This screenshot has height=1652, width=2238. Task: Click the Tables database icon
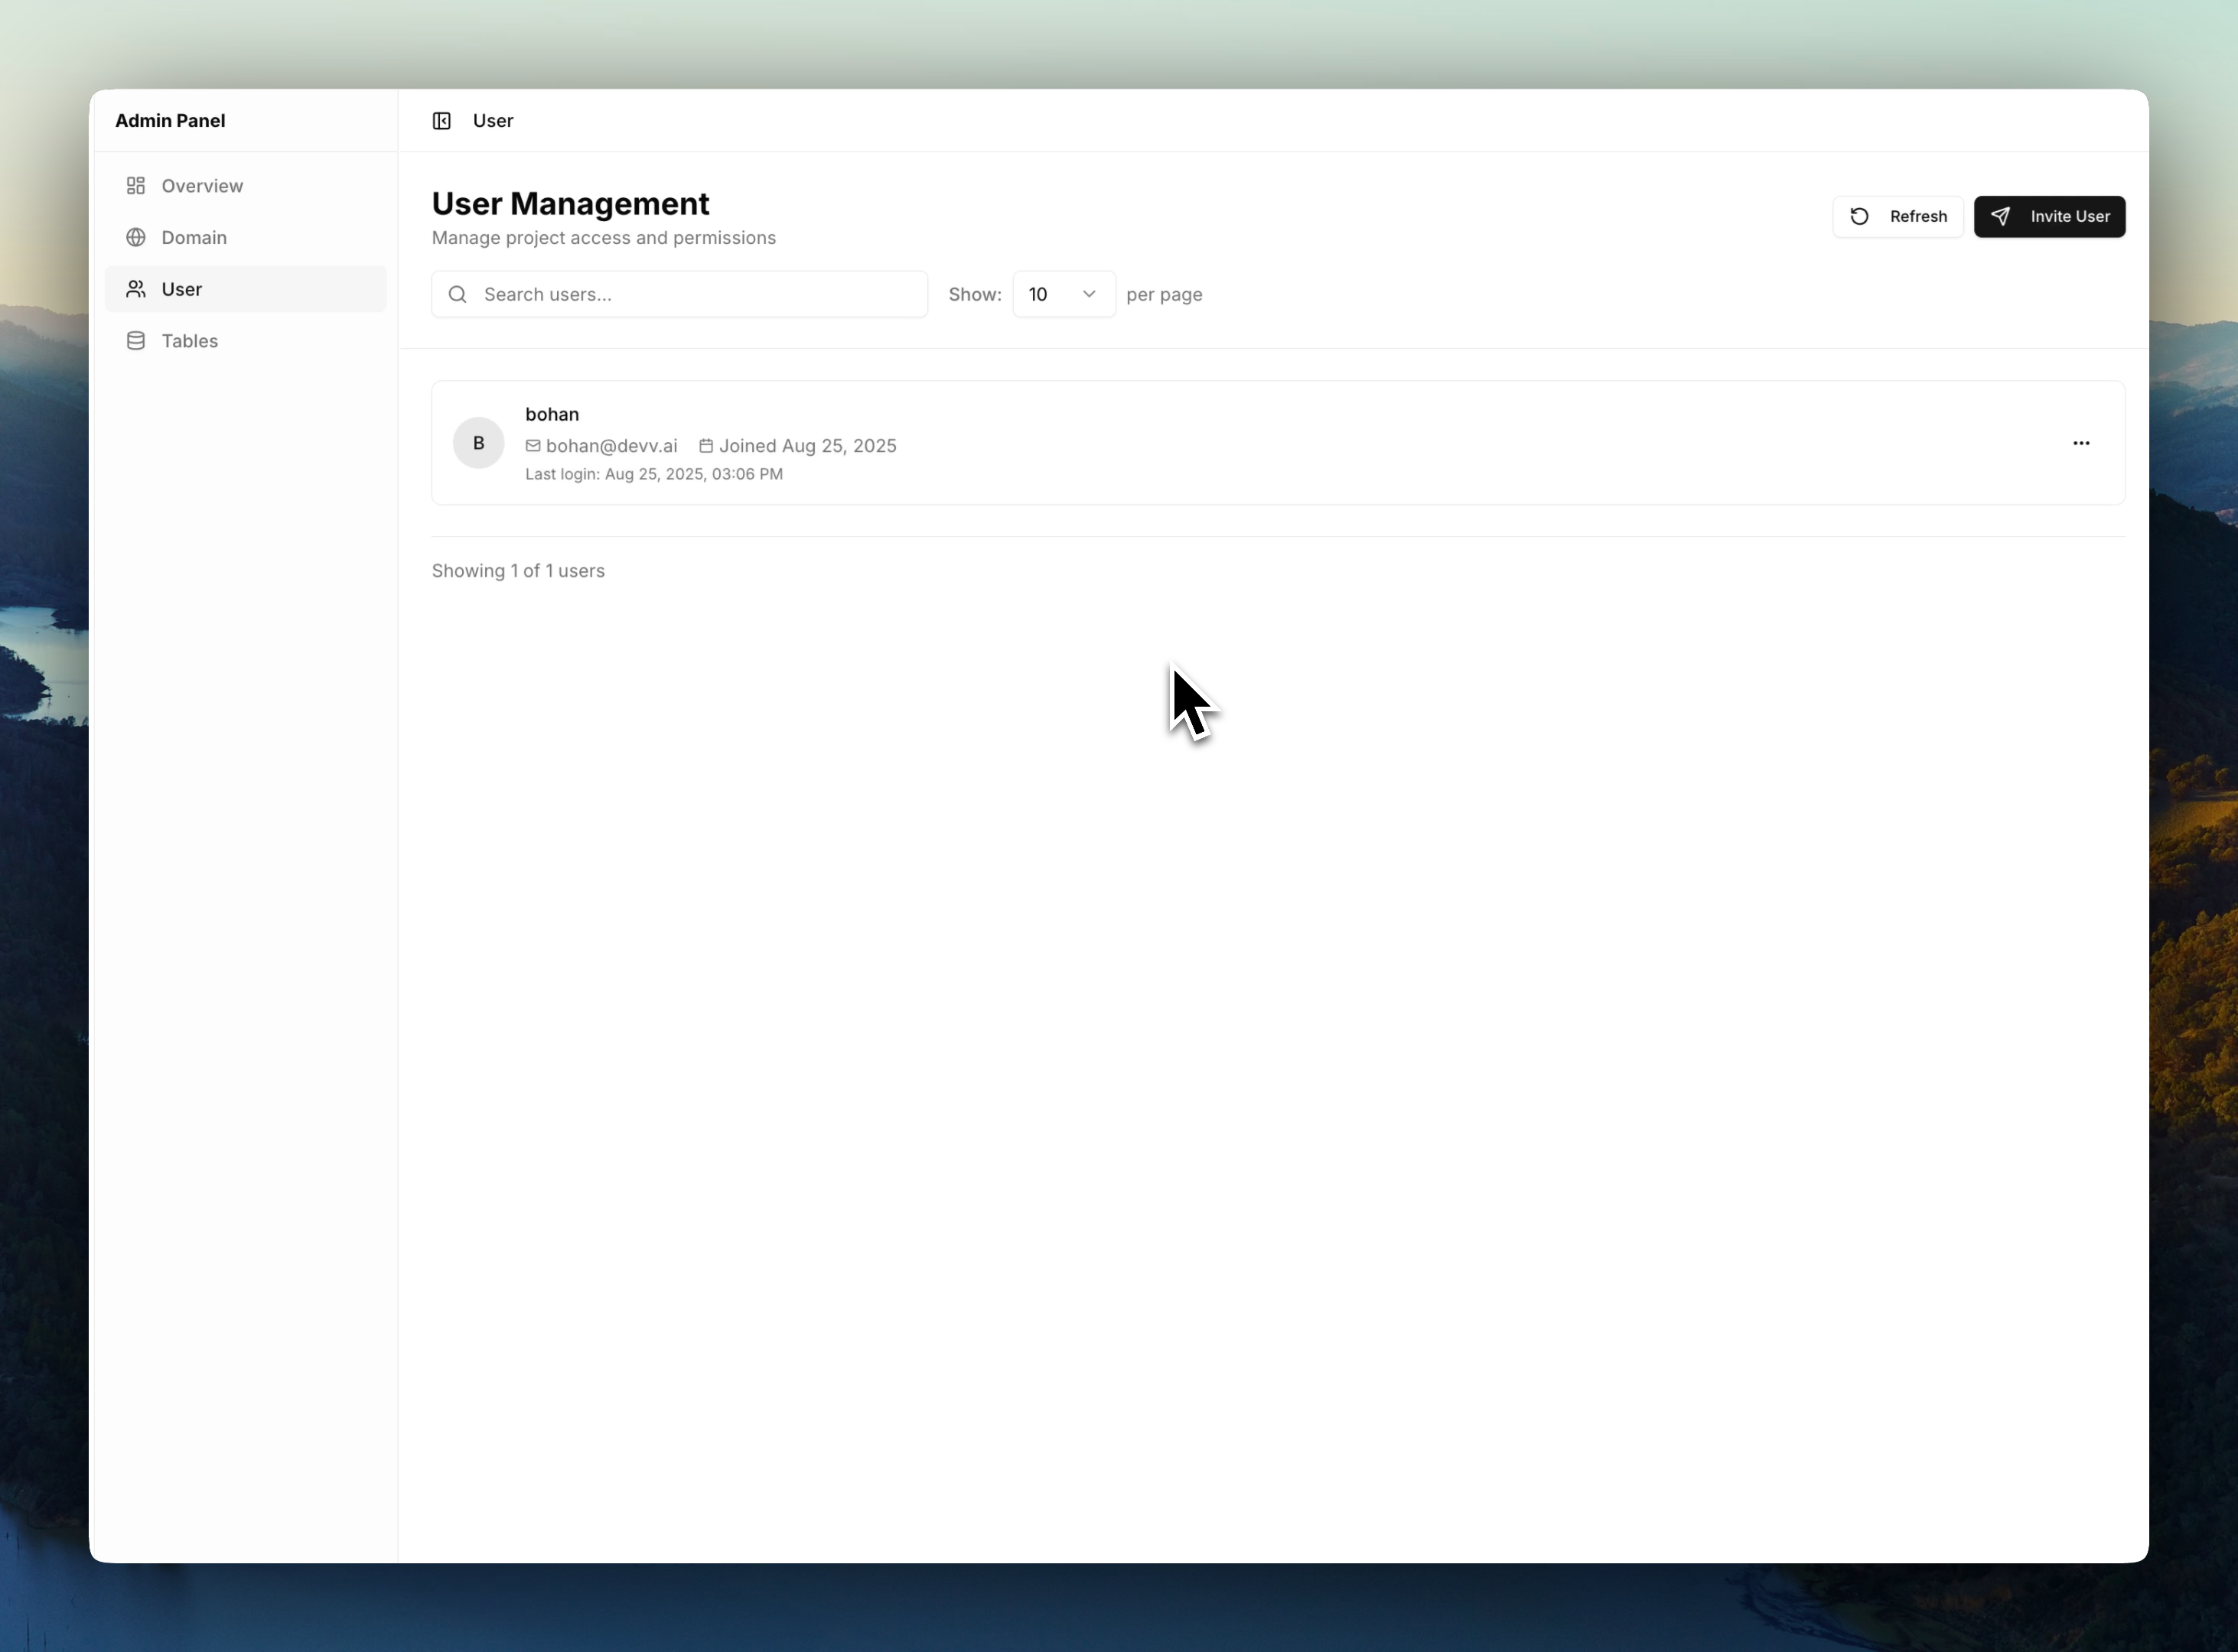click(136, 341)
